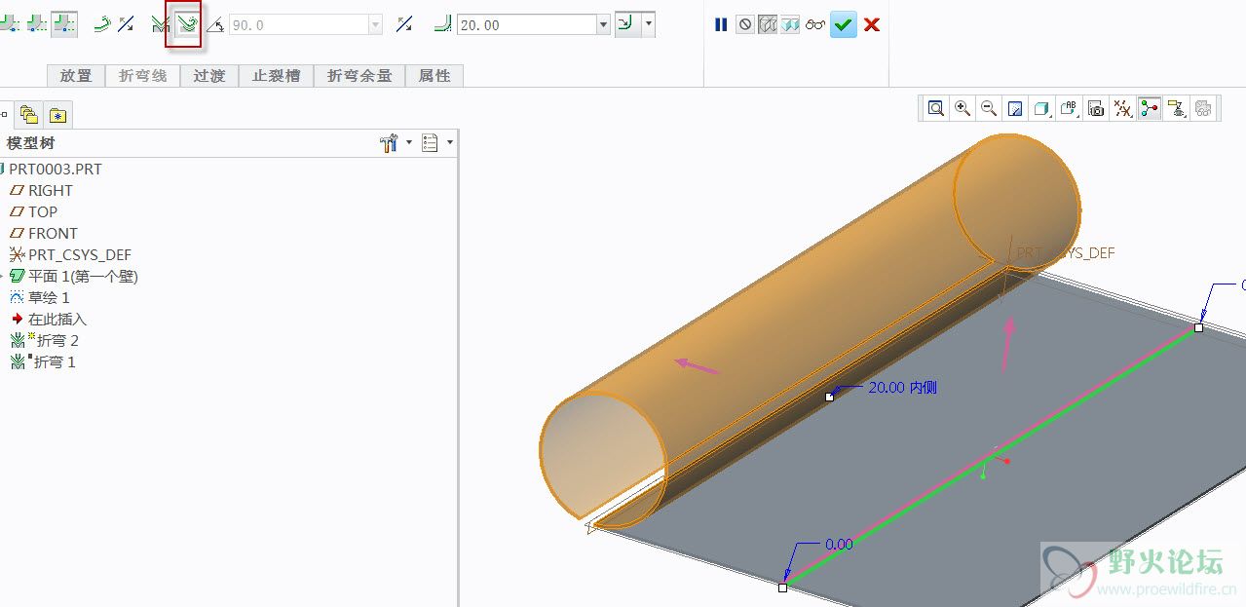Select the roll bend option in the red box
This screenshot has height=607, width=1246.
point(185,24)
